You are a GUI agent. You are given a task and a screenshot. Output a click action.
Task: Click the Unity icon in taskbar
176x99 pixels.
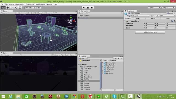(138, 96)
